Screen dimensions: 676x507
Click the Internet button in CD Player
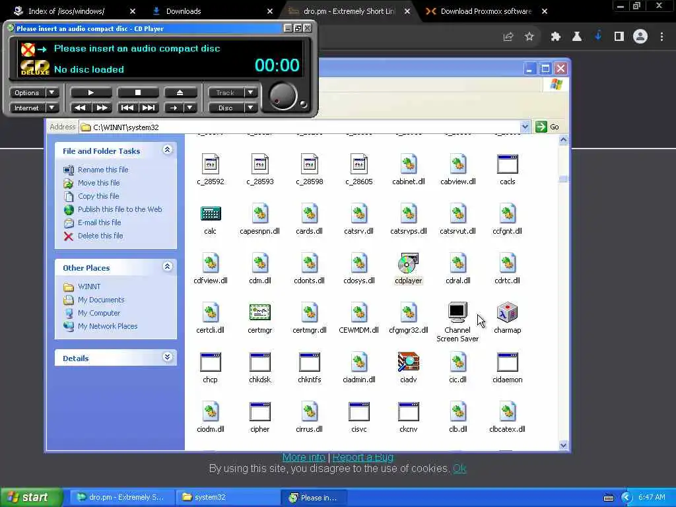point(27,108)
